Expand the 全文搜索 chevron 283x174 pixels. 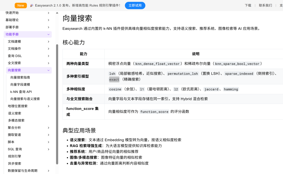click(48, 63)
